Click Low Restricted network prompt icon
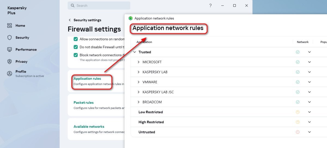Viewport: 327px width, 148px height. tap(298, 112)
